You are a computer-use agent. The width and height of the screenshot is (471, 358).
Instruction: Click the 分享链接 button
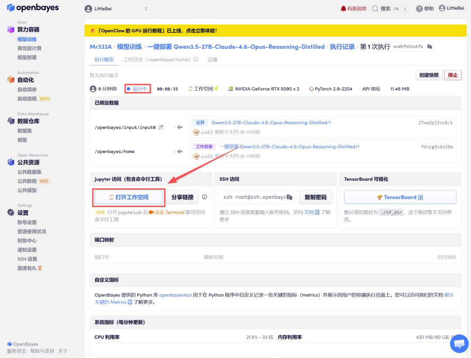coord(182,198)
